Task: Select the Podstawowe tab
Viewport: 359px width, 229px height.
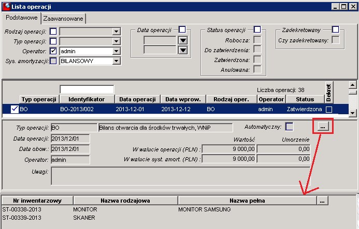Action: [22, 18]
